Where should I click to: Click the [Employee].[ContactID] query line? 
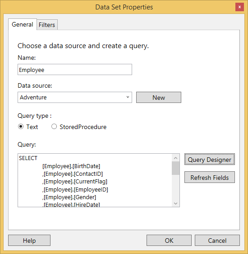73,174
